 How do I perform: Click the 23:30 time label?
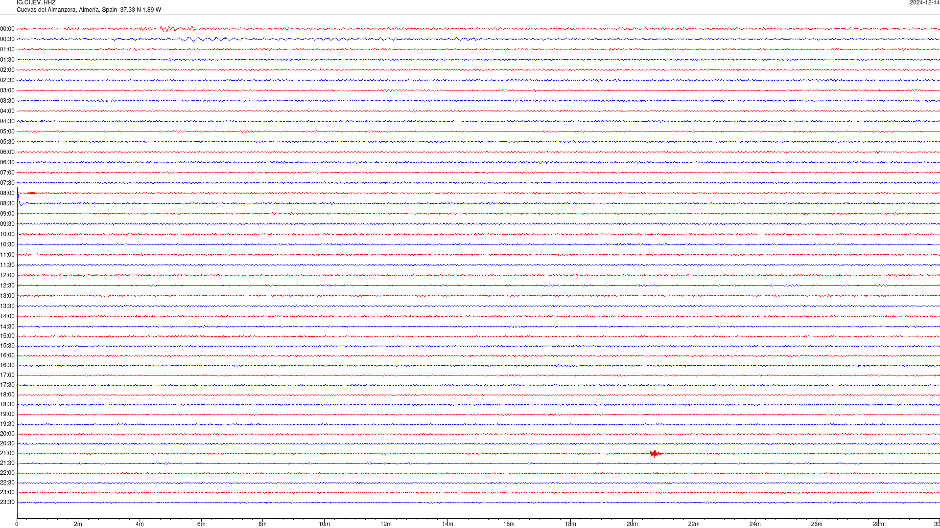click(7, 502)
